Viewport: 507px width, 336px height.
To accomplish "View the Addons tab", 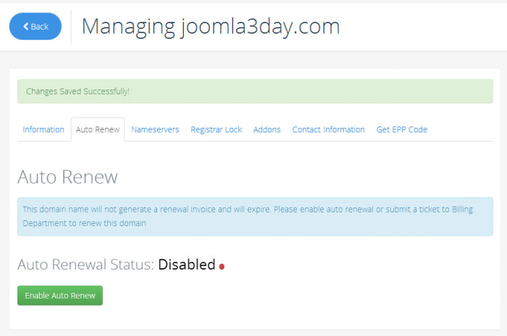I will (x=267, y=129).
